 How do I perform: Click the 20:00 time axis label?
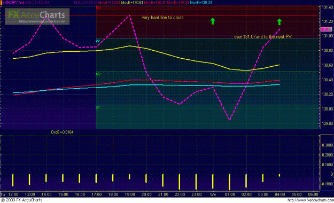[x=146, y=194]
